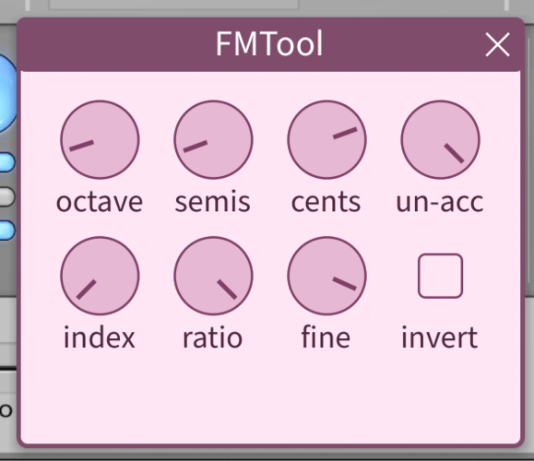Click the index knob
This screenshot has width=534, height=461.
pos(100,276)
